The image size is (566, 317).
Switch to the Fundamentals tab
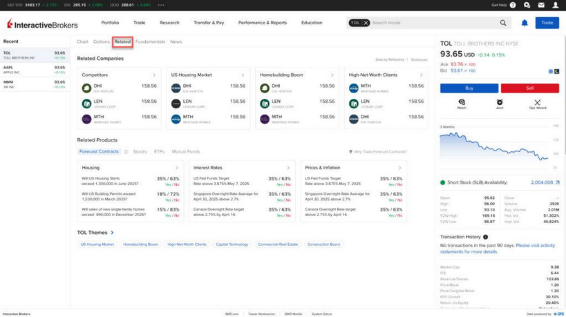point(150,41)
